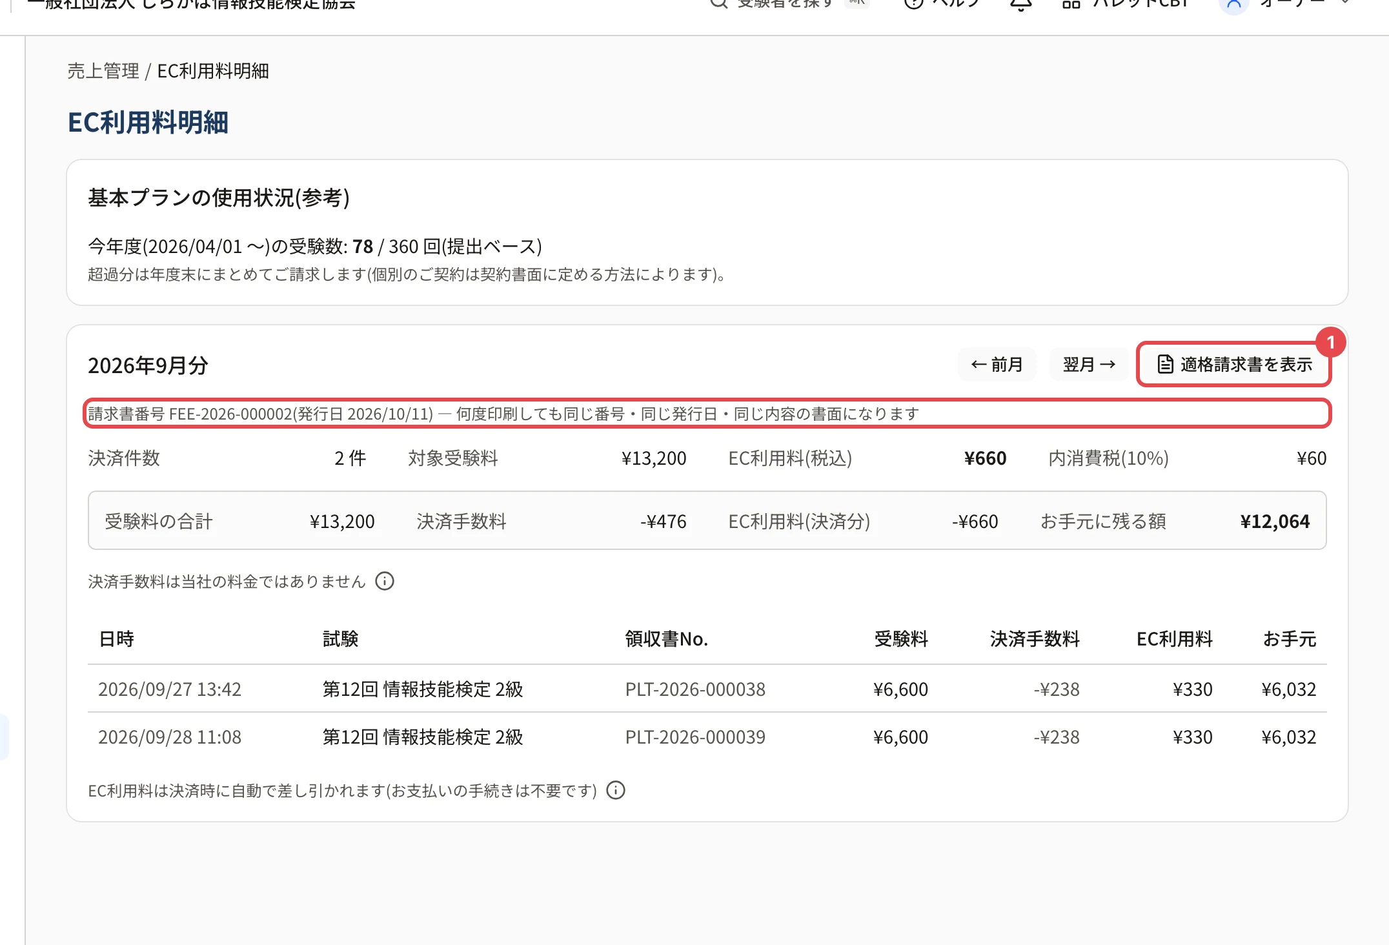This screenshot has height=945, width=1389.
Task: Click the 領収書No. column header
Action: (x=667, y=639)
